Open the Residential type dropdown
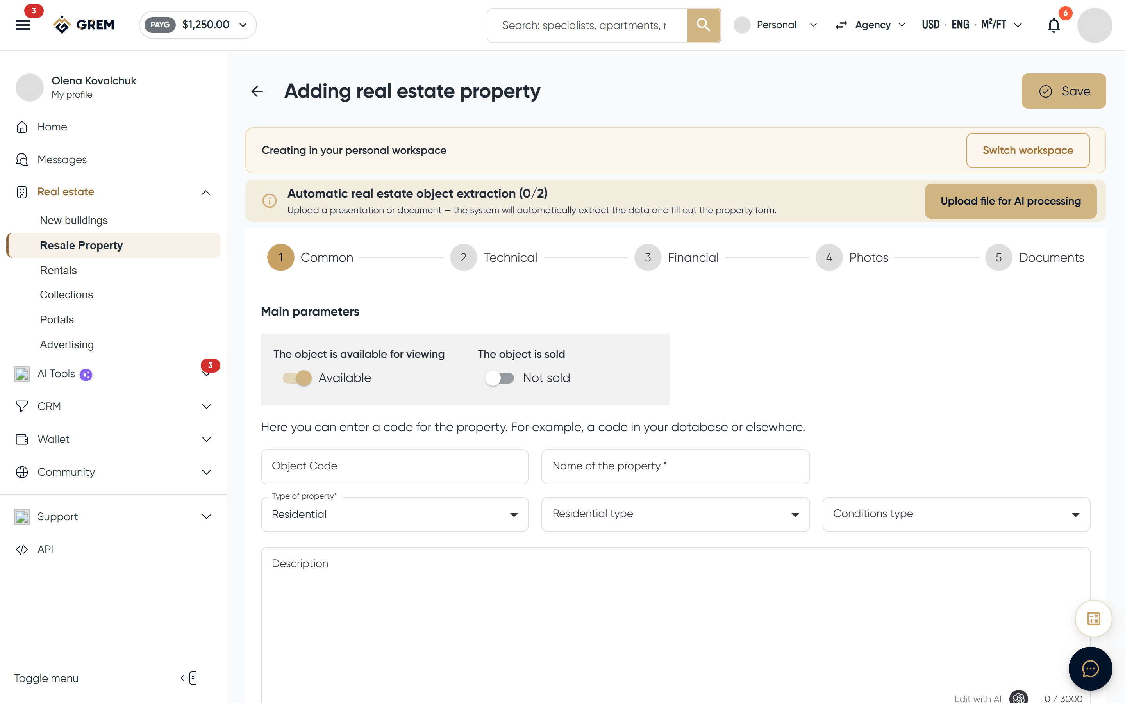Screen dimensions: 1125x703 [x=675, y=514]
